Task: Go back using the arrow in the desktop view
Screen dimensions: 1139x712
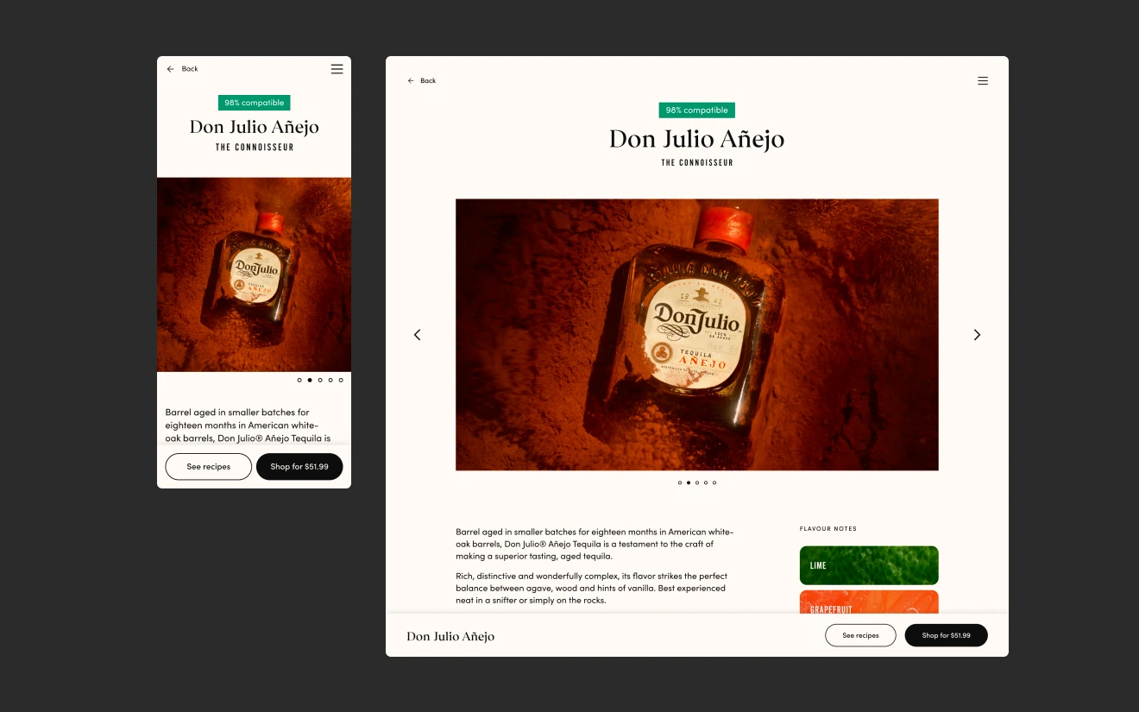Action: pos(411,81)
